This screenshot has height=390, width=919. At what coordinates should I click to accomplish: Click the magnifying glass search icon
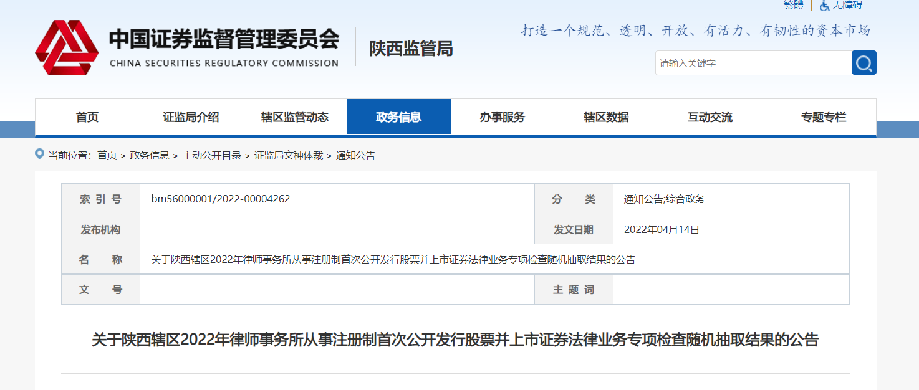[x=864, y=63]
